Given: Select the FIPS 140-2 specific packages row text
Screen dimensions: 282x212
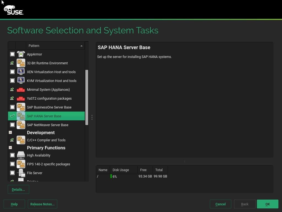Looking at the screenshot, I should pyautogui.click(x=48, y=164).
